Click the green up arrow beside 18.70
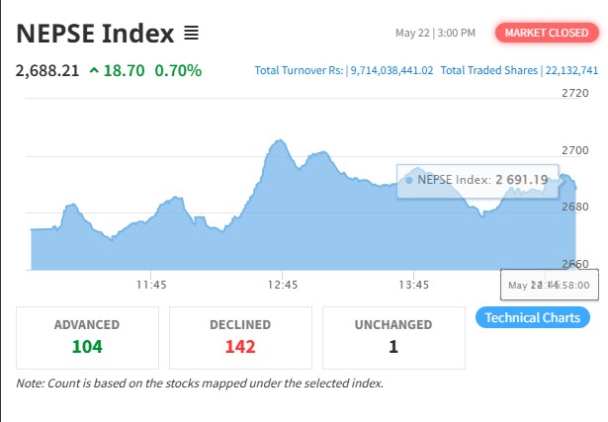 93,70
